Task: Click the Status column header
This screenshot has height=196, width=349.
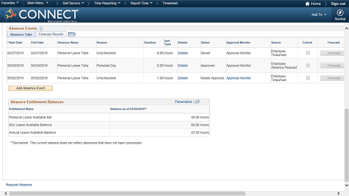Action: coord(205,42)
